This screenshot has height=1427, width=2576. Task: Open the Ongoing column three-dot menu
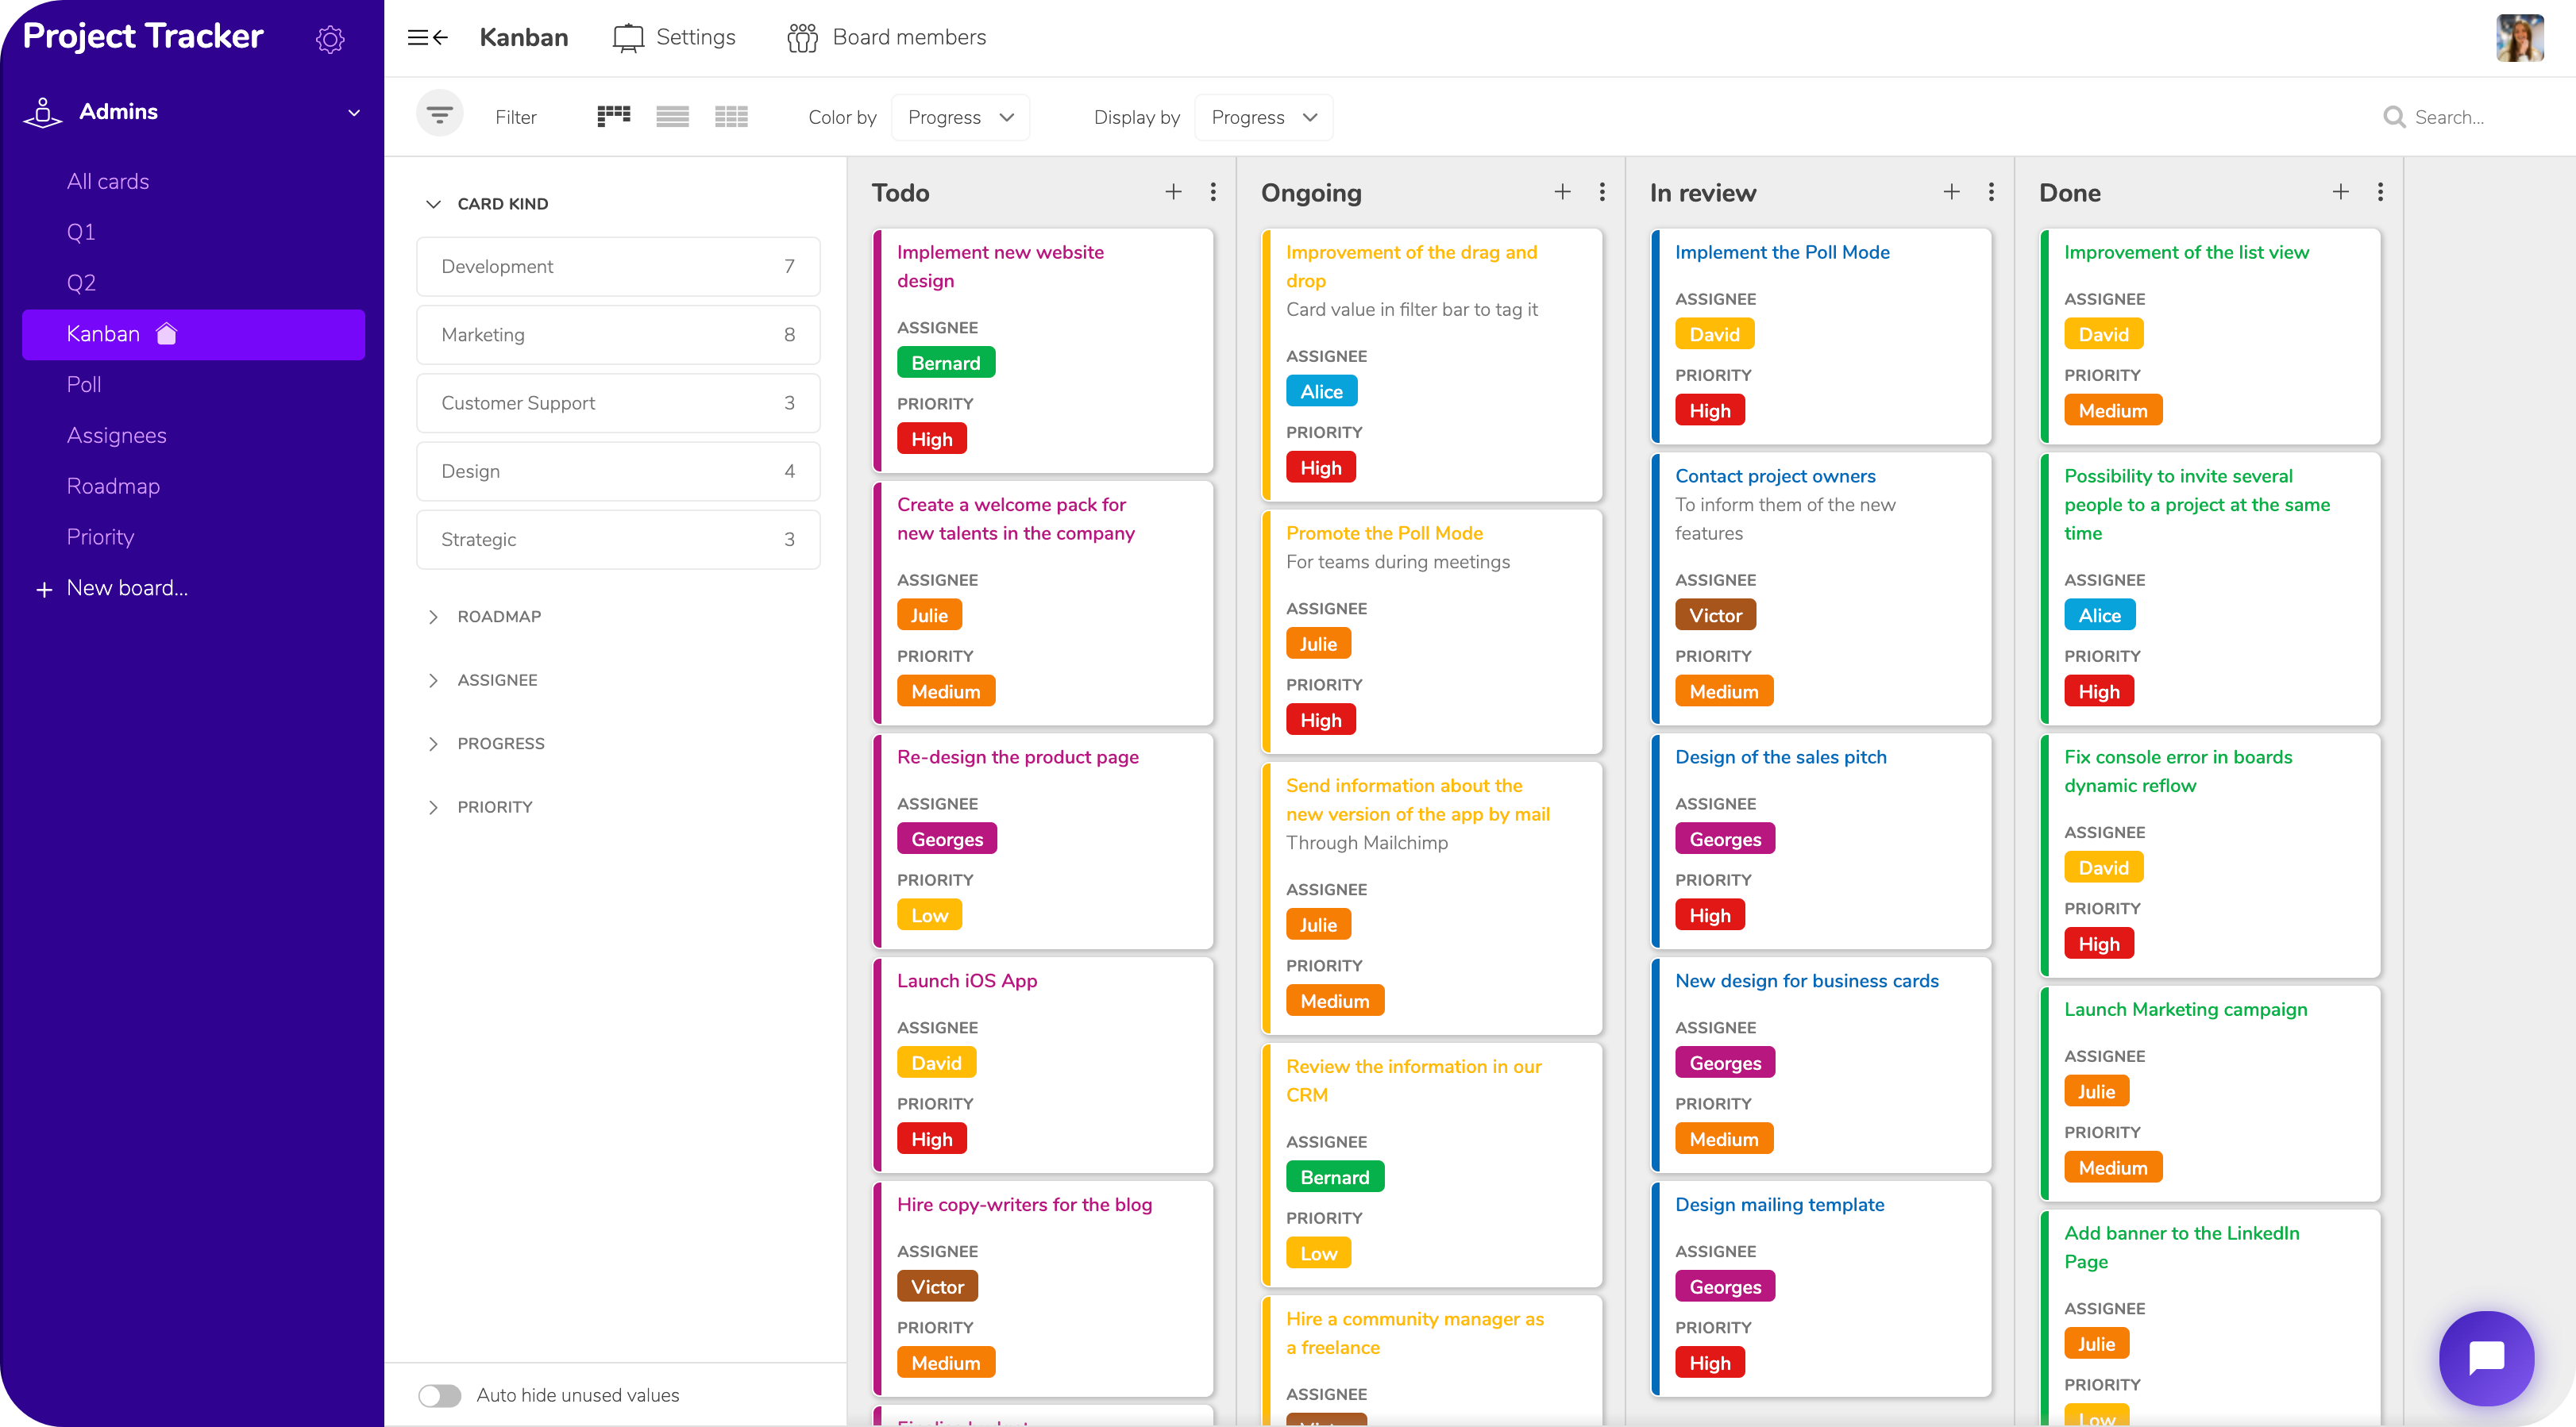click(1602, 192)
